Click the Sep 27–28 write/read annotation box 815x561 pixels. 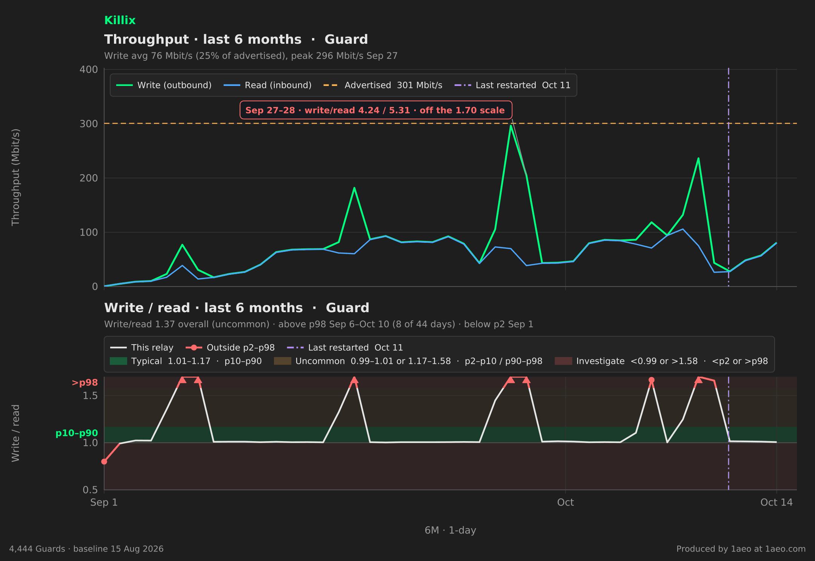376,110
